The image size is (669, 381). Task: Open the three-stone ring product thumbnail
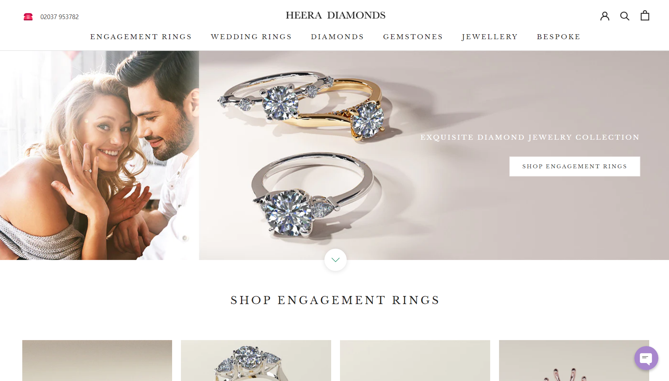[256, 360]
